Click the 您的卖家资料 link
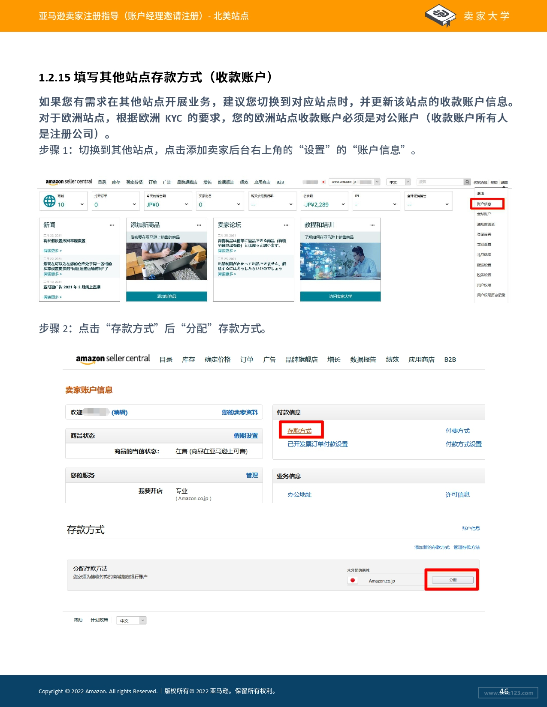The image size is (547, 707). click(x=240, y=412)
